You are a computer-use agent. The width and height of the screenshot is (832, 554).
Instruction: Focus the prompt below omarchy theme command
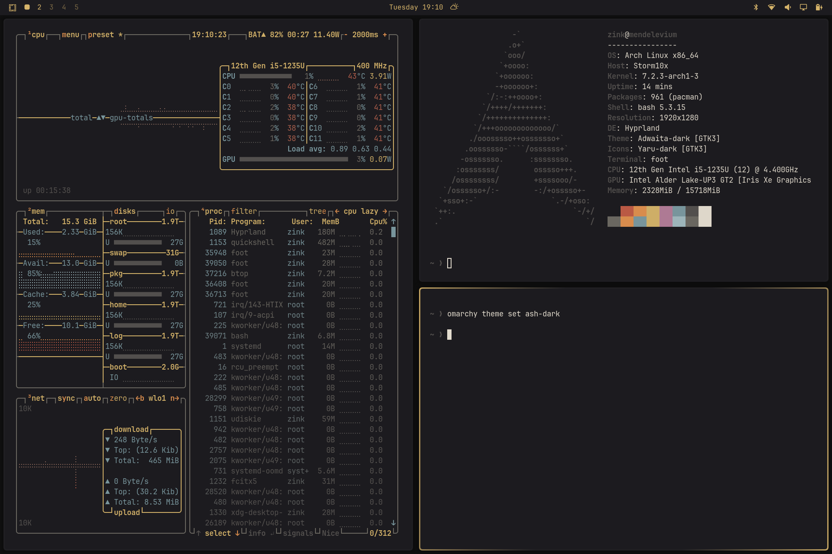449,335
